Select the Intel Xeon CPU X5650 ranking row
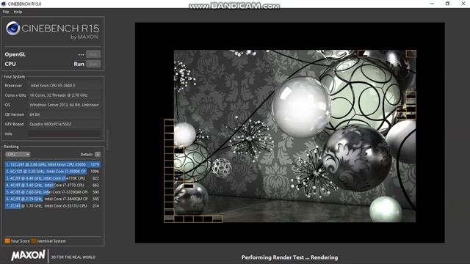Image resolution: width=470 pixels, height=264 pixels. [53, 164]
